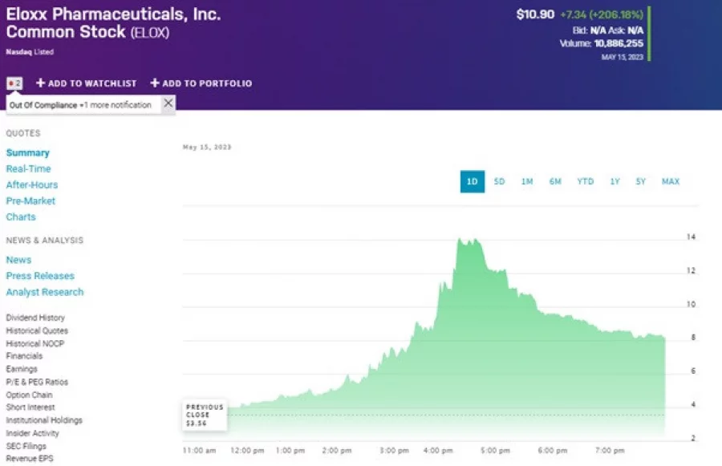The width and height of the screenshot is (722, 466).
Task: Navigate to the Charts section
Action: (21, 217)
